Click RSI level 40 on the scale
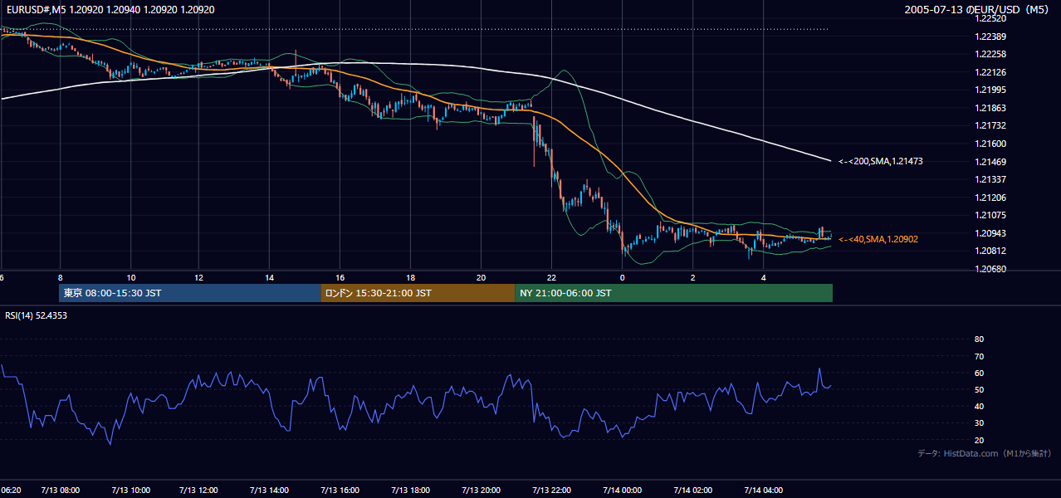 [x=979, y=406]
